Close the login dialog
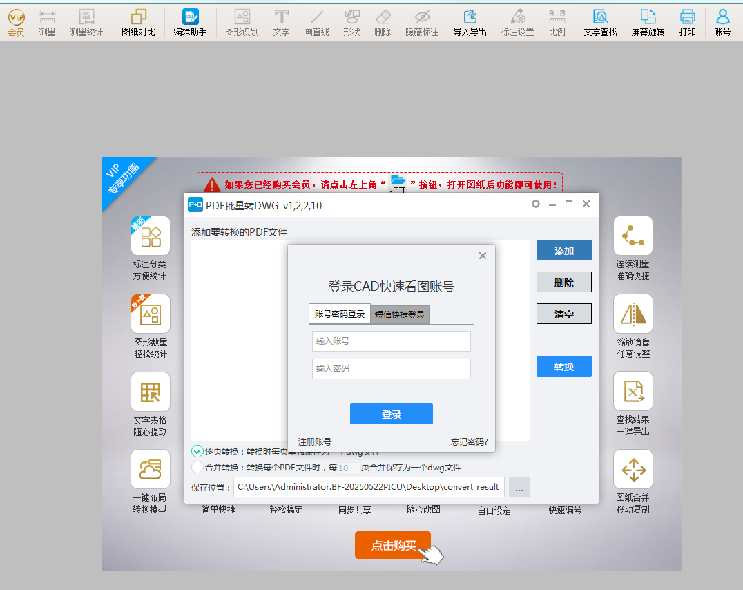Image resolution: width=743 pixels, height=590 pixels. pos(483,256)
